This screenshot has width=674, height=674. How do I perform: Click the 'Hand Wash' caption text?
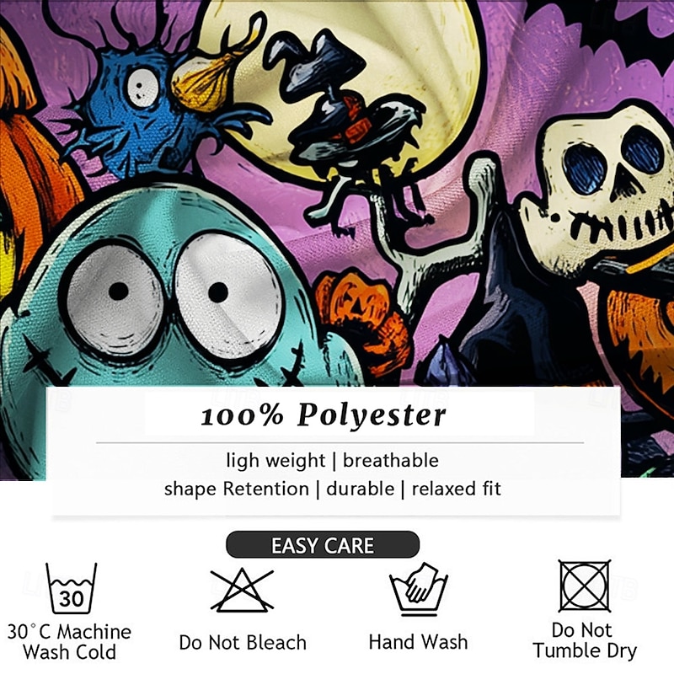(418, 642)
